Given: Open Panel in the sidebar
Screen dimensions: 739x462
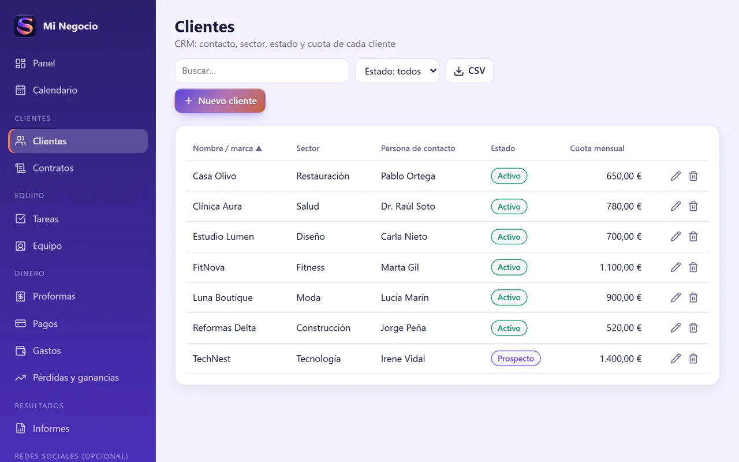Looking at the screenshot, I should pos(78,64).
